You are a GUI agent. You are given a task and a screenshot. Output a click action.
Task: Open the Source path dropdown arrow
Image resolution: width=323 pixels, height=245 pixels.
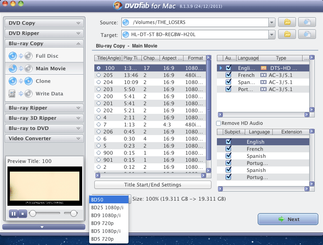coord(272,22)
